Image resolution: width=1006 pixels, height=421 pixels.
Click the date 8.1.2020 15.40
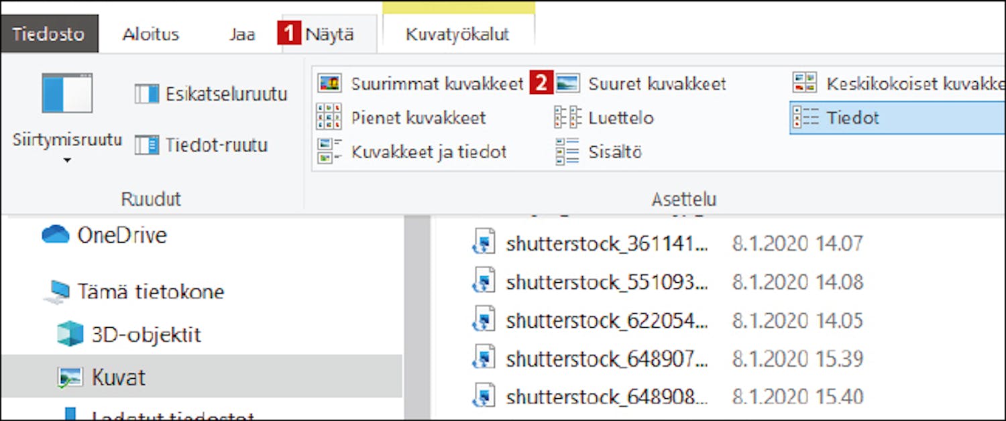point(797,396)
